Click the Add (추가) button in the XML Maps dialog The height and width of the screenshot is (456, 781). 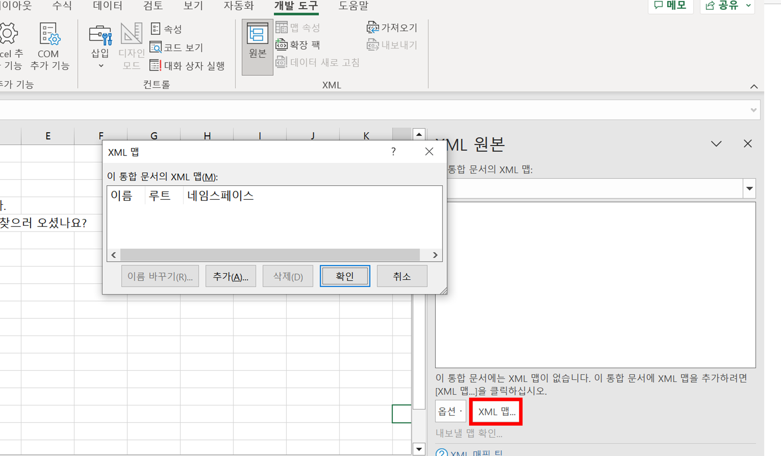230,276
